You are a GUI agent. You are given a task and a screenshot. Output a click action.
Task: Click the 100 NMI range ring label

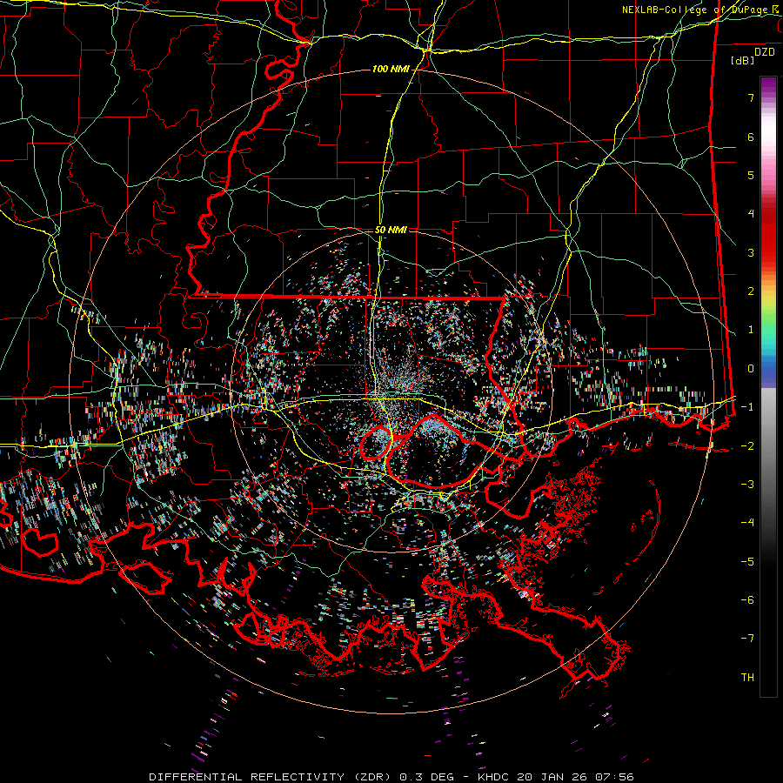[x=391, y=69]
